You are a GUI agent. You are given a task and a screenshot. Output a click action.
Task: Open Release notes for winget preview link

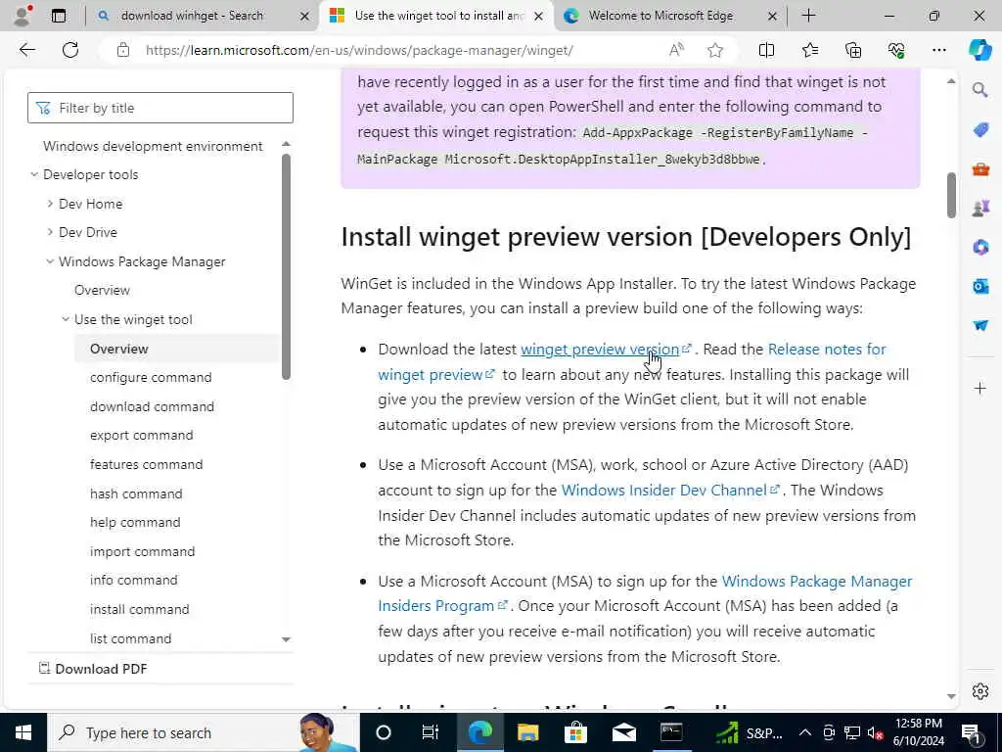tap(827, 350)
